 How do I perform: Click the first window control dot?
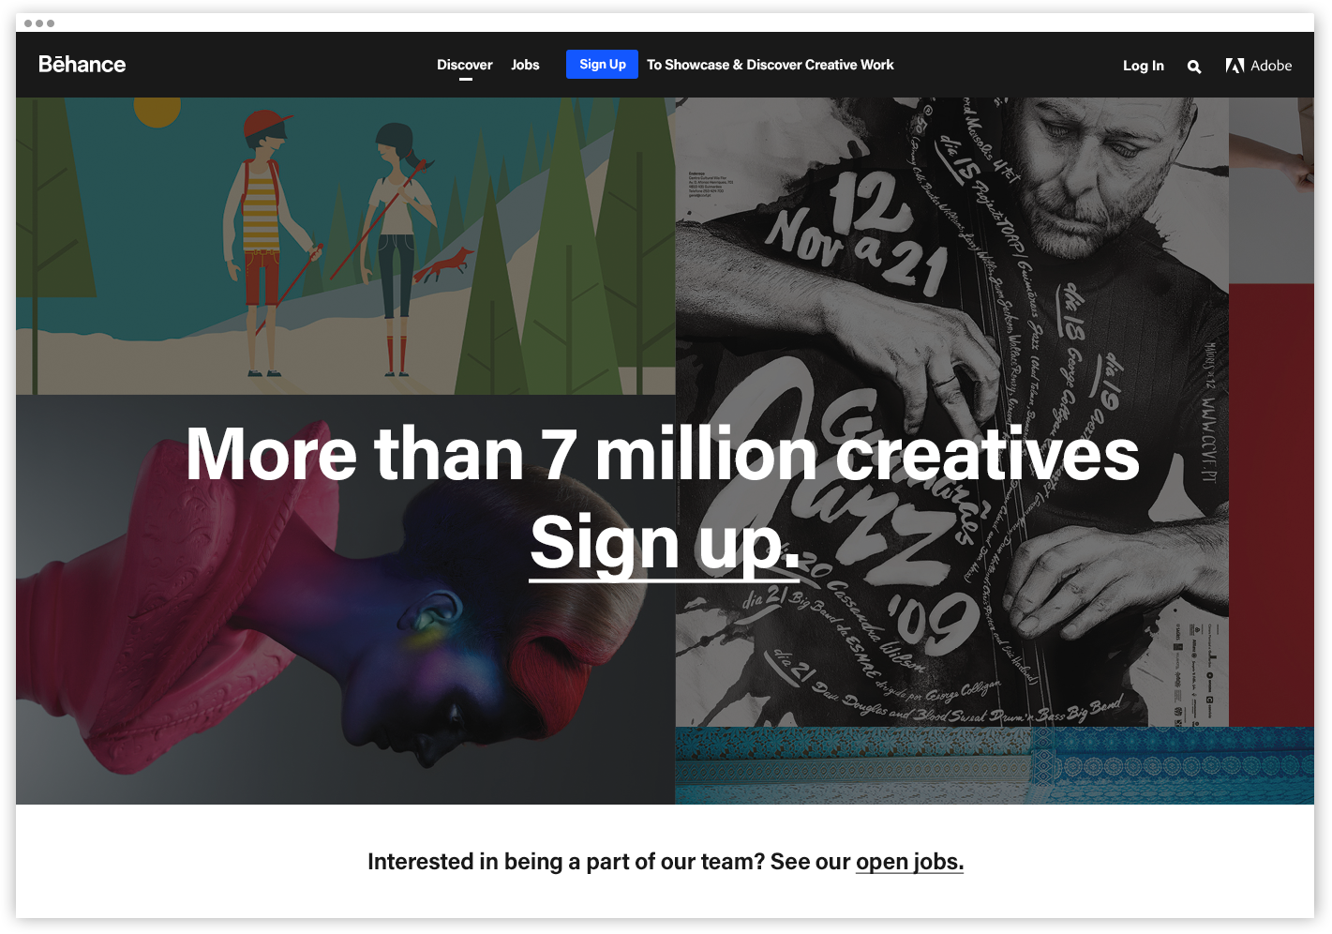[x=28, y=23]
